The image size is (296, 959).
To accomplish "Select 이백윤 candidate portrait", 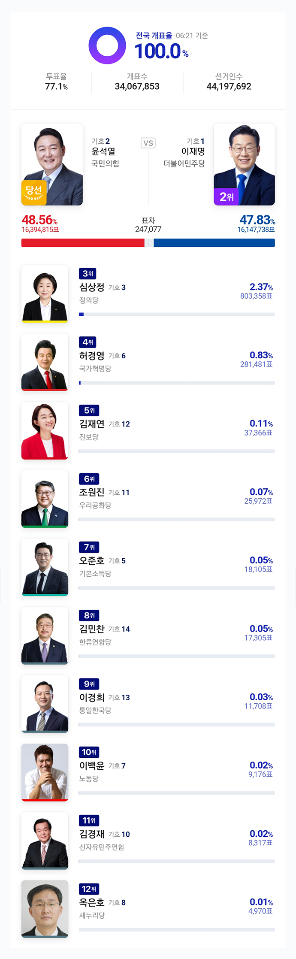I will tap(45, 772).
